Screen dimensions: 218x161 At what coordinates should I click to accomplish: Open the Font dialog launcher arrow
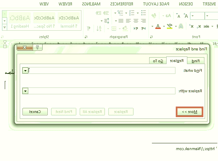151,37
